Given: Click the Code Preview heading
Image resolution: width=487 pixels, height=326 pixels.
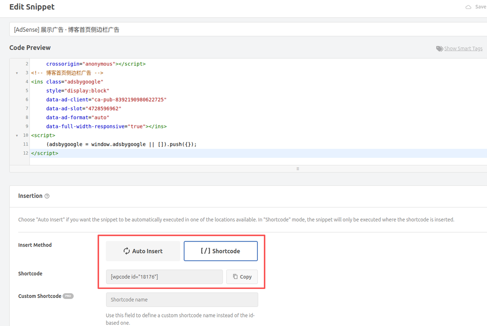Looking at the screenshot, I should coord(30,48).
